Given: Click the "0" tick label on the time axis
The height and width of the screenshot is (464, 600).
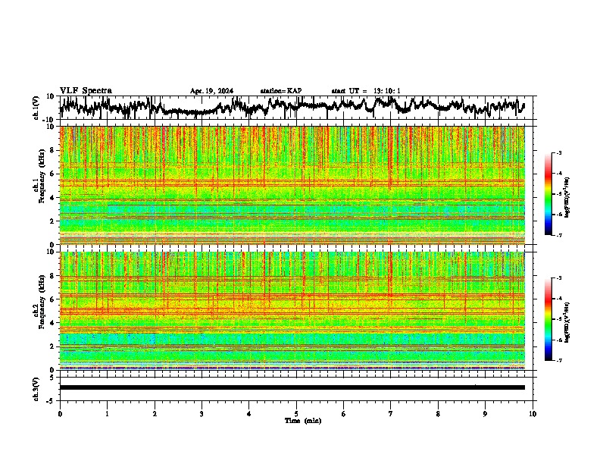Looking at the screenshot, I should tap(60, 414).
